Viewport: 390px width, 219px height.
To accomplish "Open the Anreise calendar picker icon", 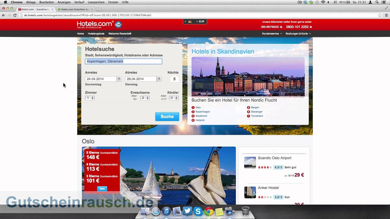I will point(119,79).
